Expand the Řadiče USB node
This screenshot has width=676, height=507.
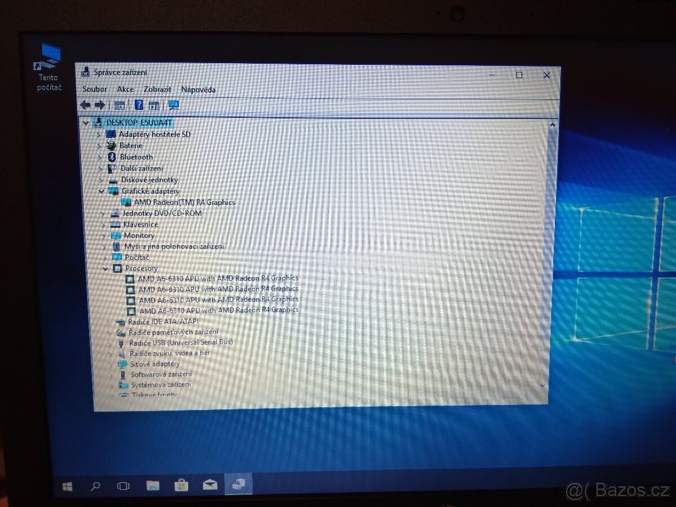[x=110, y=343]
